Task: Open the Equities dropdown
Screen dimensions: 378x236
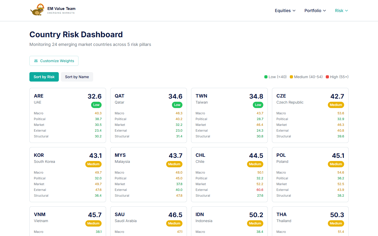Action: pyautogui.click(x=285, y=10)
